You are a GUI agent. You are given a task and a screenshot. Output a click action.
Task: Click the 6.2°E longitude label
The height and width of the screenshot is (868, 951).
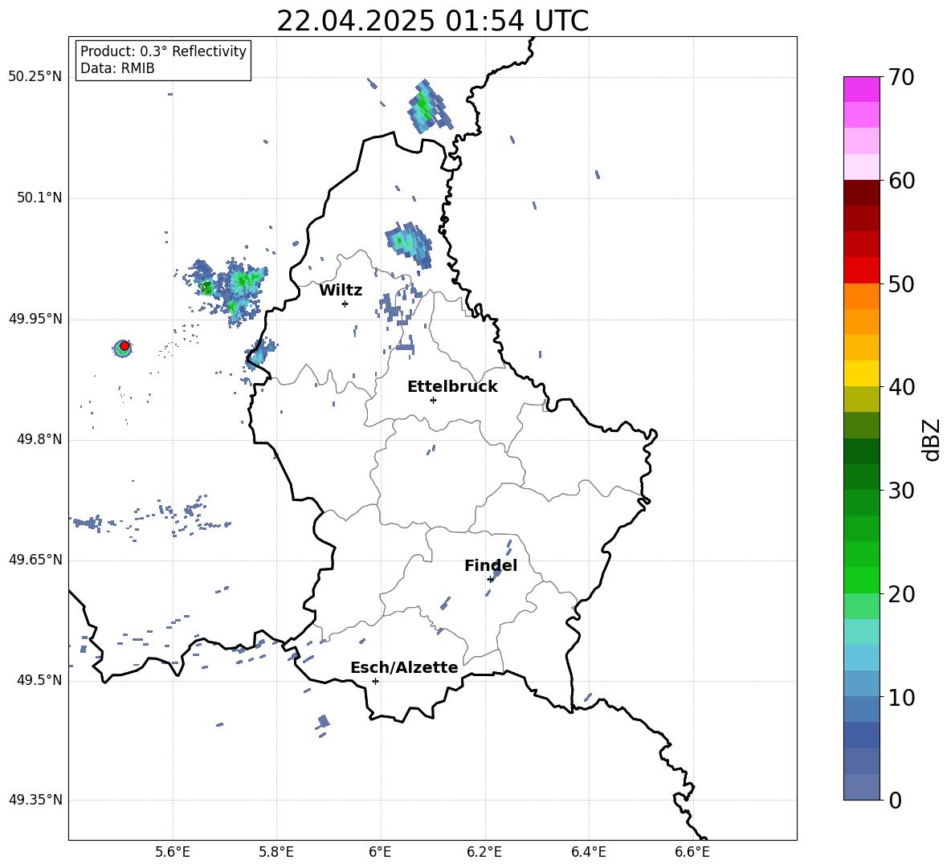[484, 852]
